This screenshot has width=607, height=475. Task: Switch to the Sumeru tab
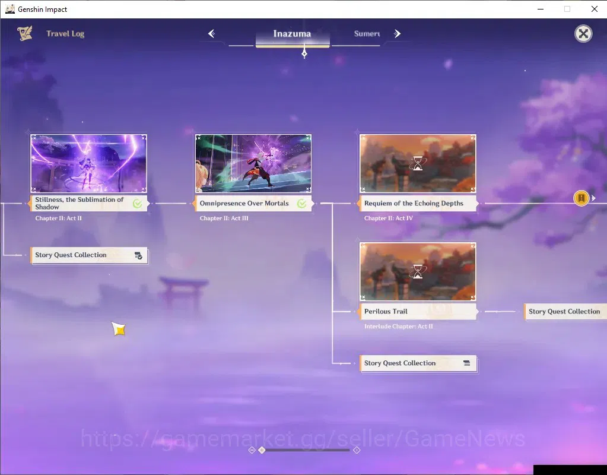(x=367, y=34)
